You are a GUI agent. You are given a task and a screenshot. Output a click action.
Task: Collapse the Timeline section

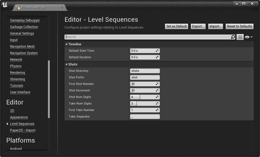(x=66, y=44)
